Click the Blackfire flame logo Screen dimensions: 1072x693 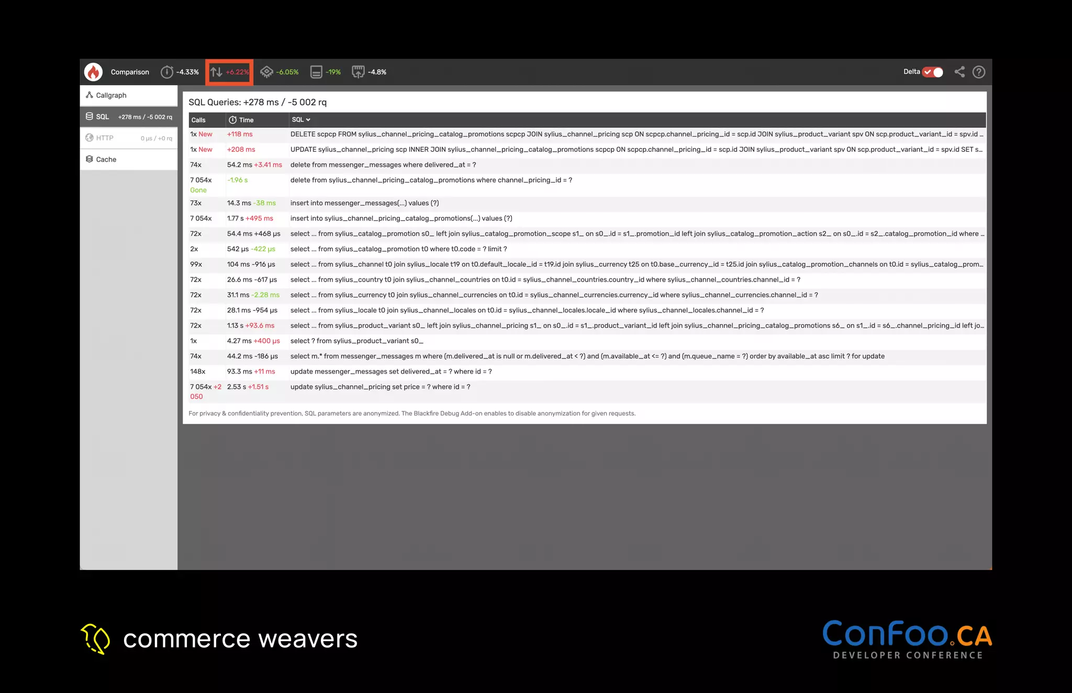94,72
